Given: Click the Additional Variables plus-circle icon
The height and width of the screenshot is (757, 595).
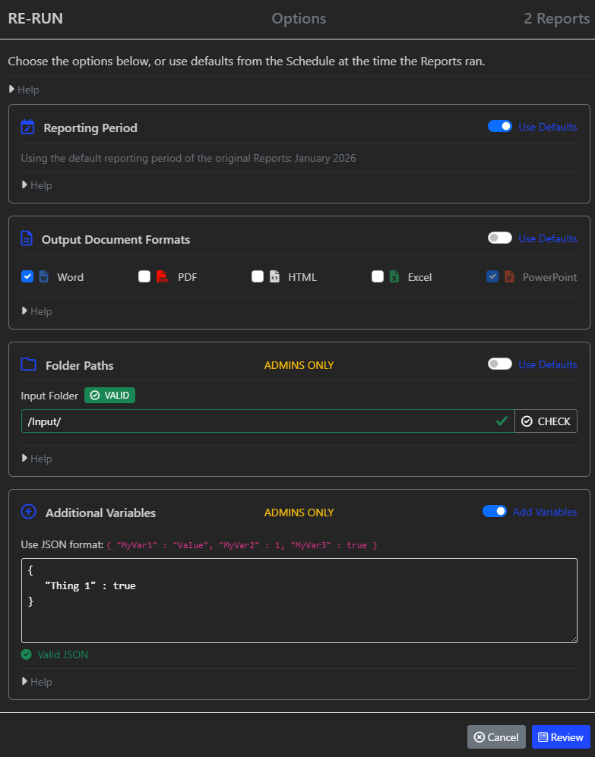Looking at the screenshot, I should click(x=28, y=513).
